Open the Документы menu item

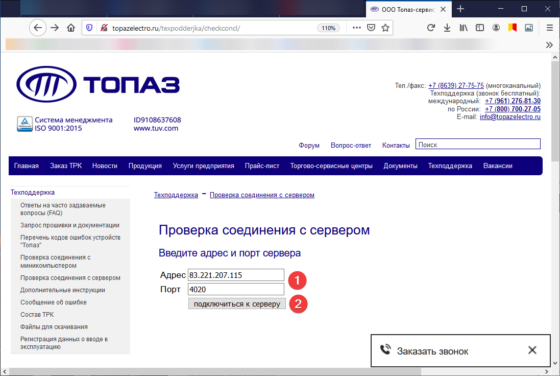pos(400,166)
